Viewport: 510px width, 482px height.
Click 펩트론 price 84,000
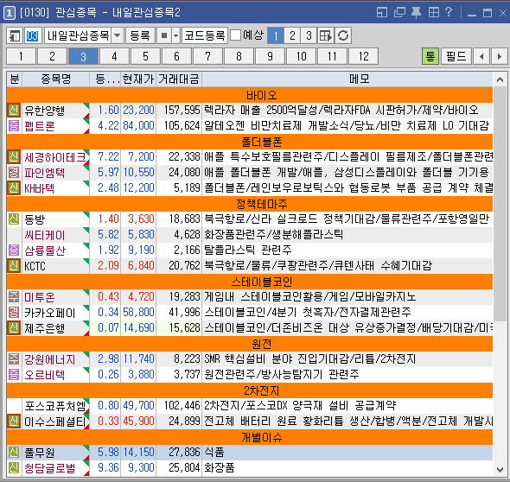click(138, 126)
